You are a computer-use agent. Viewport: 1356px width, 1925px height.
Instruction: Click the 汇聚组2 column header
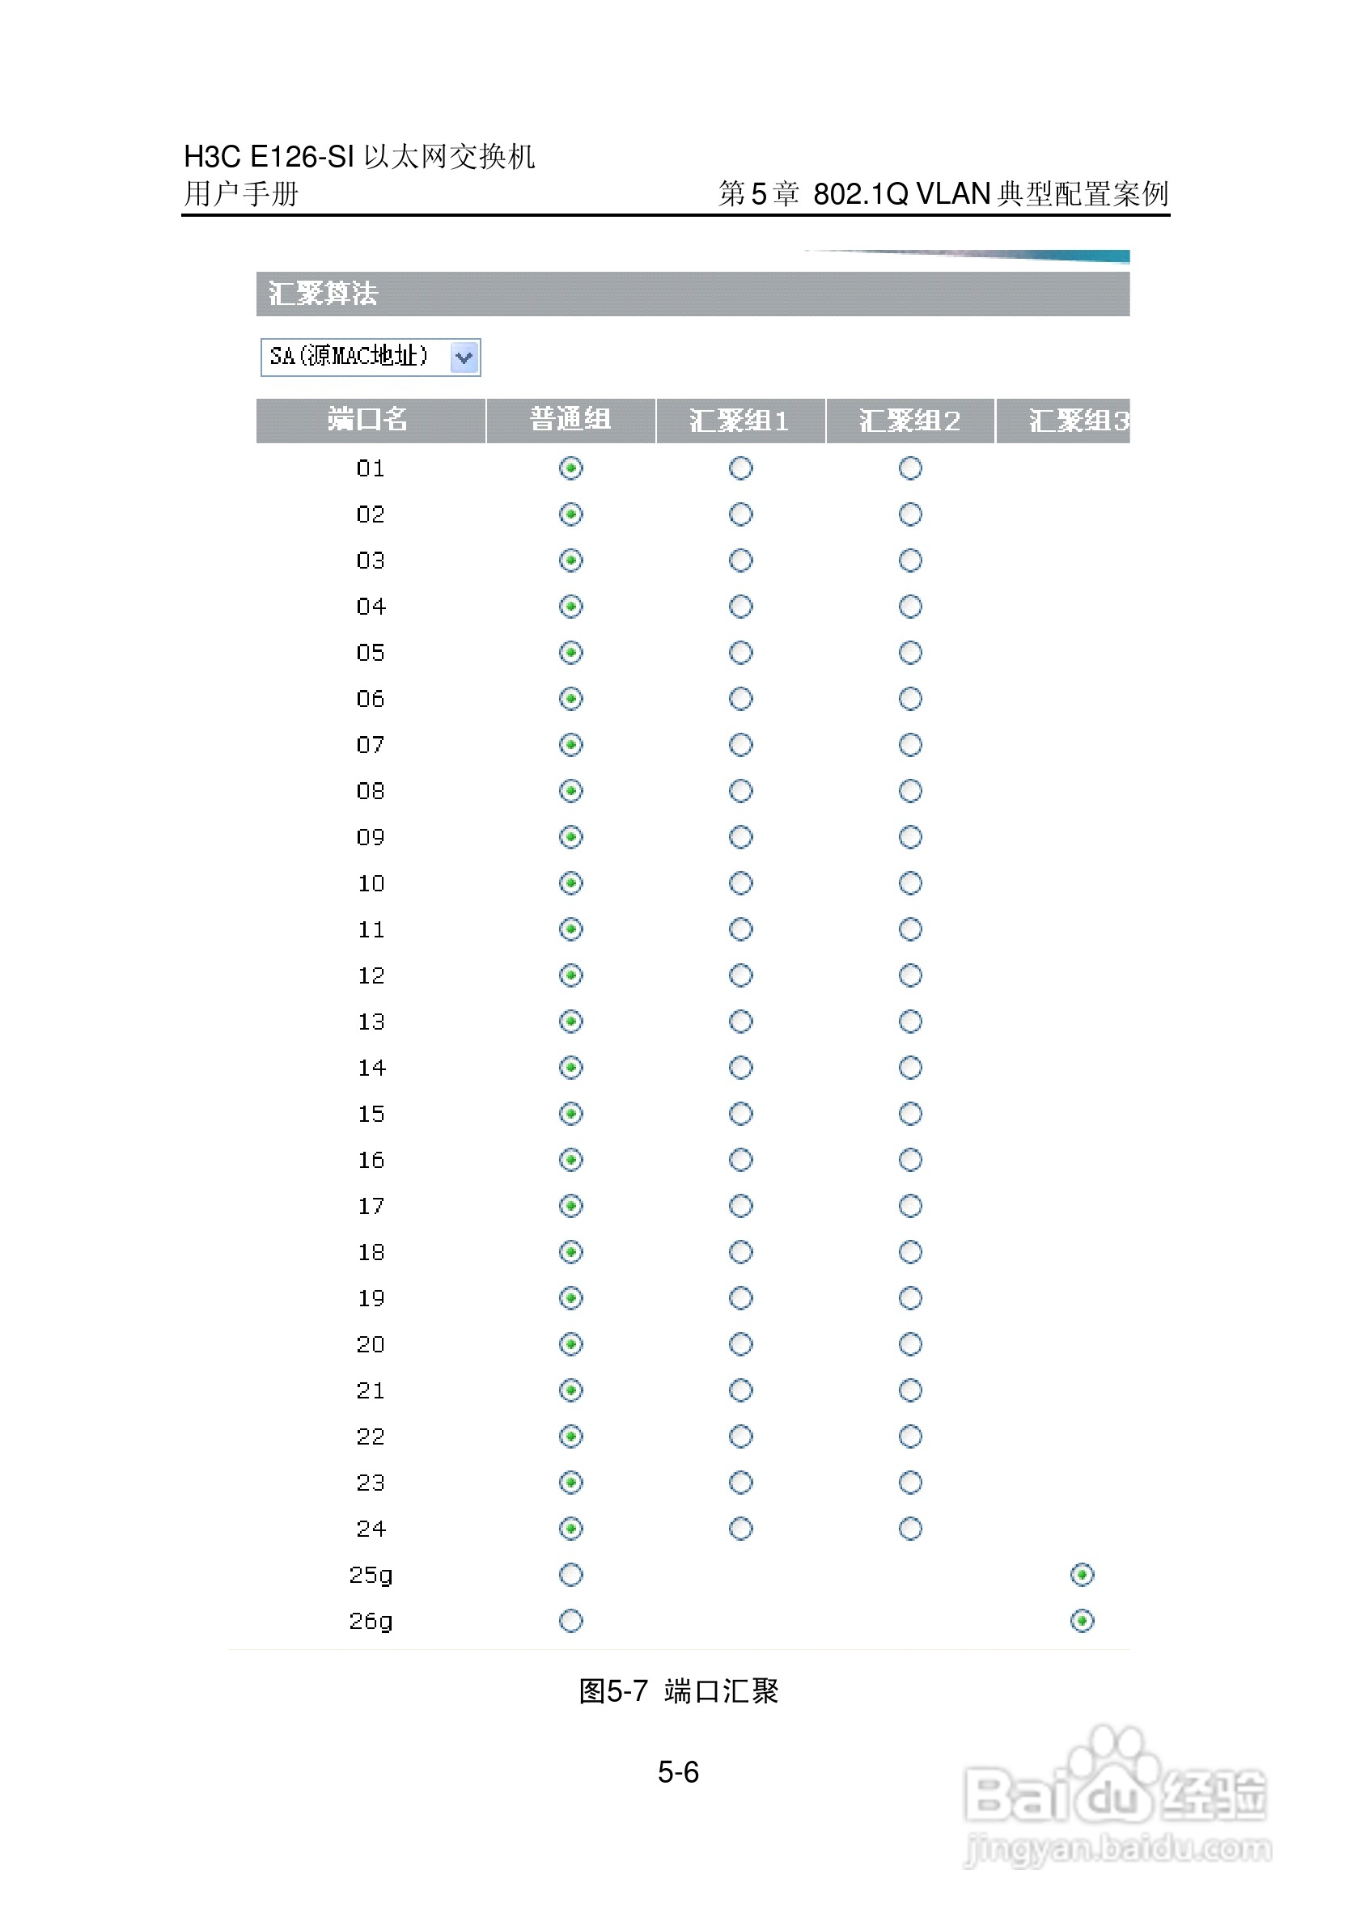tap(910, 420)
